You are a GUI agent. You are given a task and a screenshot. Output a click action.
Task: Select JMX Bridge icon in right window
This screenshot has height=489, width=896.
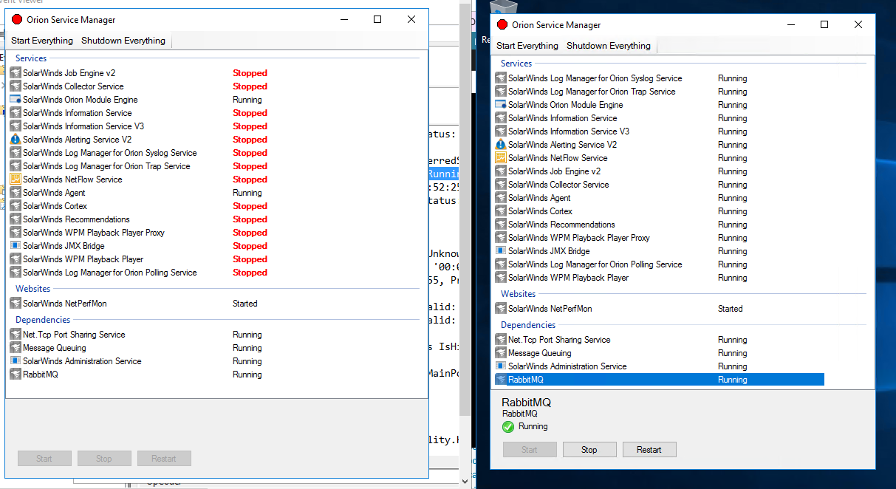pos(501,251)
